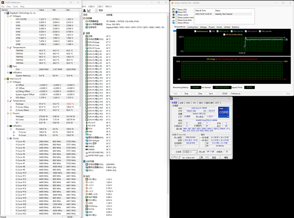The width and height of the screenshot is (294, 218).
Task: Click the display icon beside Stress GPU(s)
Action: pos(173,23)
